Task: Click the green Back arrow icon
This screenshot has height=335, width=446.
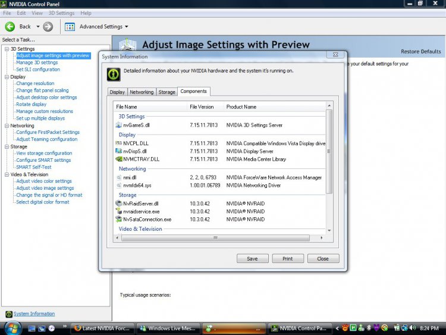Action: pyautogui.click(x=10, y=27)
